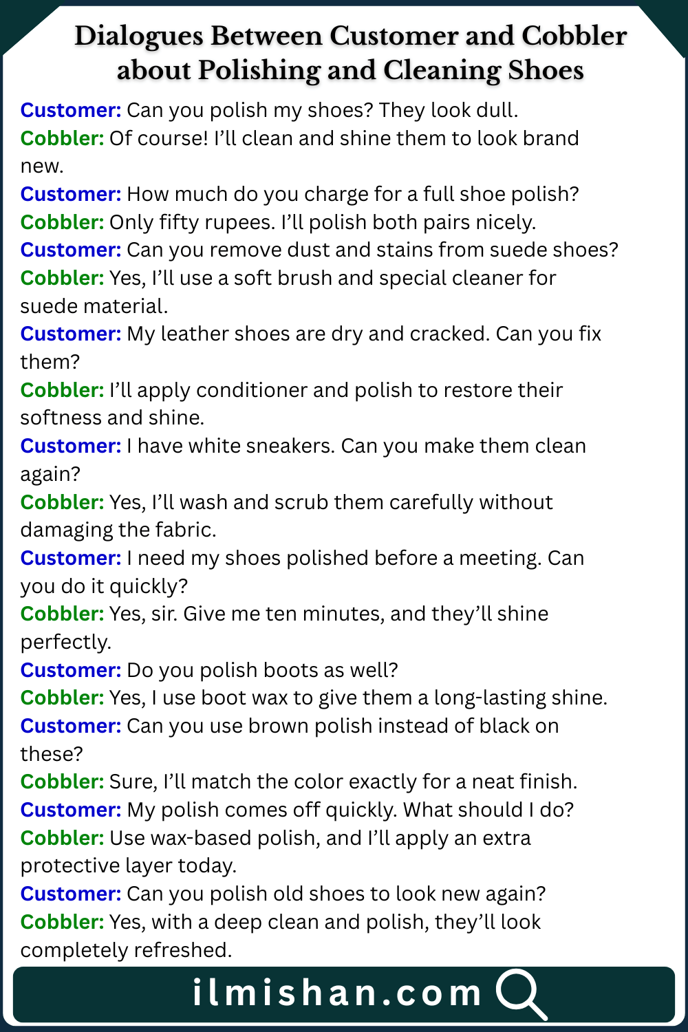The height and width of the screenshot is (1032, 688).
Task: Select the 'wash and scrub them carefully' reply
Action: pyautogui.click(x=330, y=502)
